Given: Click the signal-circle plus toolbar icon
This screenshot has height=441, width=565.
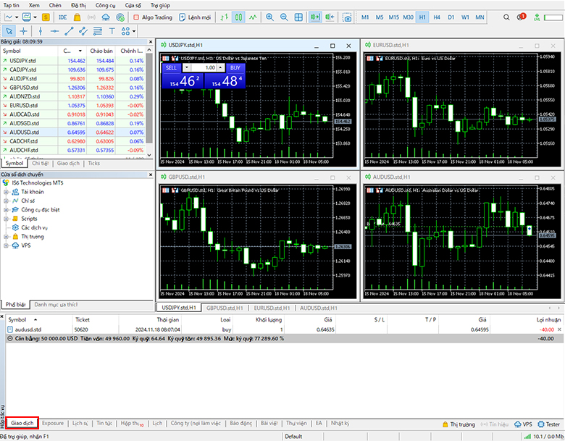Looking at the screenshot, I should click(120, 17).
